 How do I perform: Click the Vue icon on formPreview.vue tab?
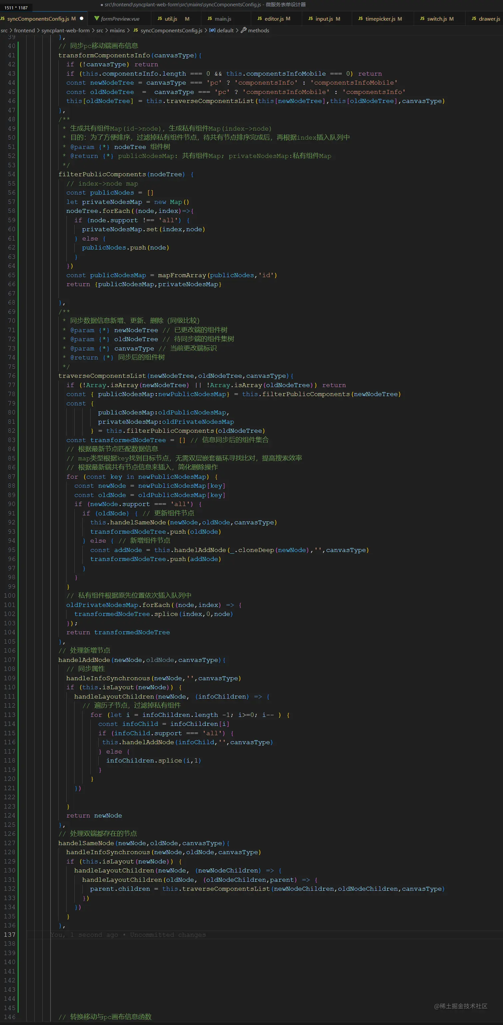click(96, 19)
